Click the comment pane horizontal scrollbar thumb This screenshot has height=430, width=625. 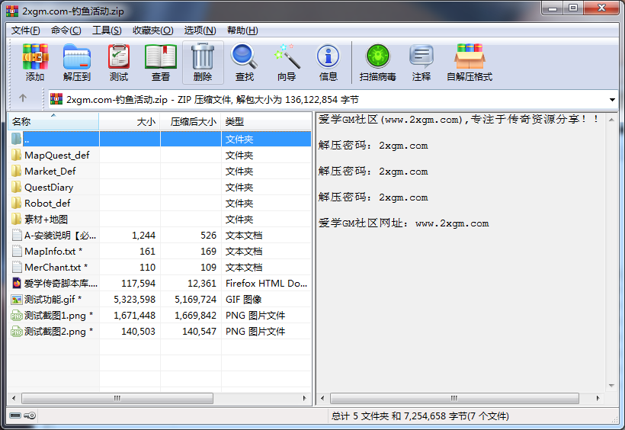[x=454, y=398]
